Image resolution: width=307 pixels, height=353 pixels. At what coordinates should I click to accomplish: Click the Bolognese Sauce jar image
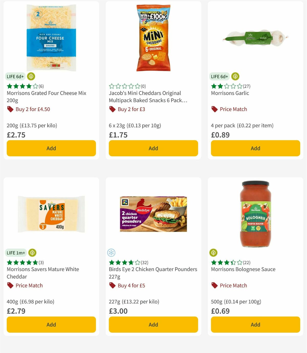pos(255,214)
